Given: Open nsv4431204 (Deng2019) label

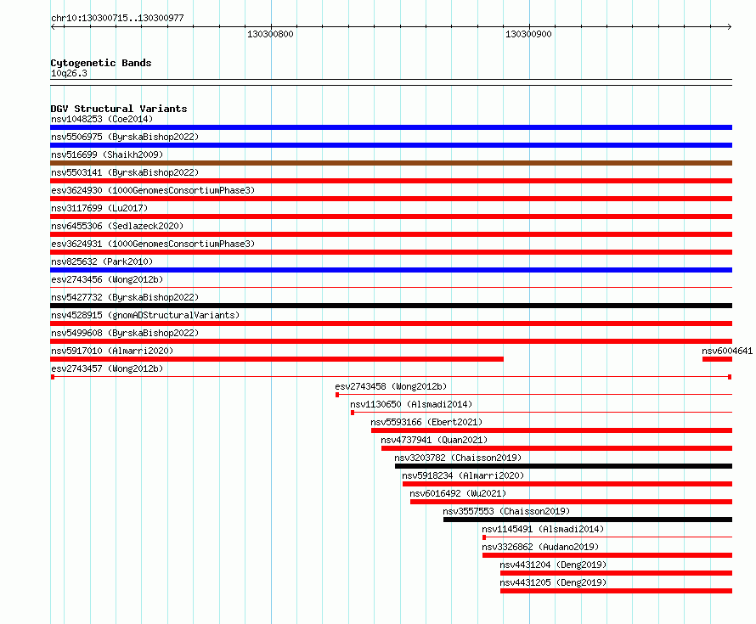Looking at the screenshot, I should (553, 565).
